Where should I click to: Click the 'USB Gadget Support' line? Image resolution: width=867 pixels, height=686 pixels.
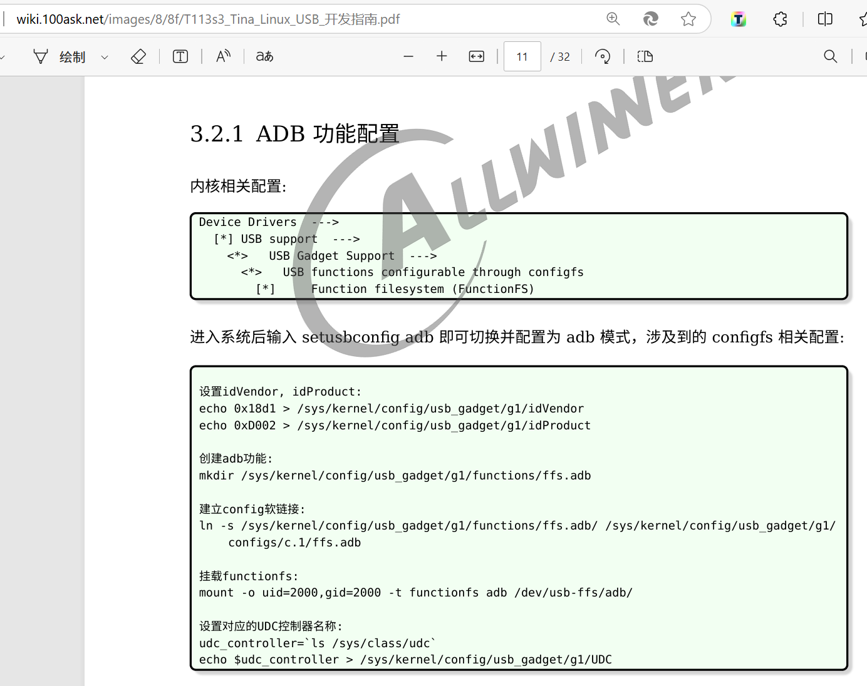332,255
